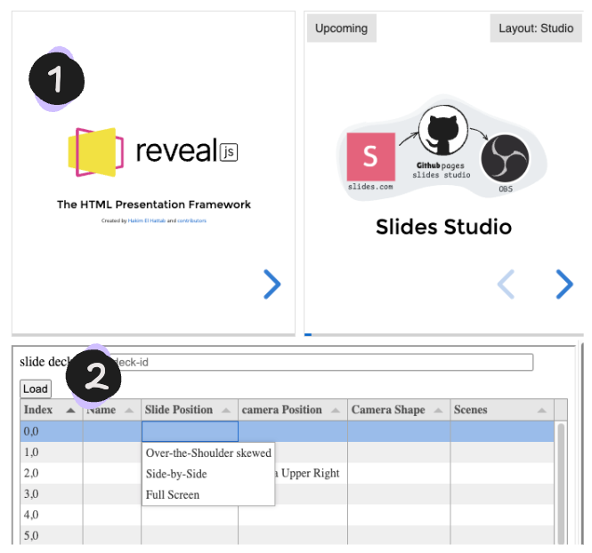
Task: Click Scenes cell in row 0,0
Action: tap(502, 431)
